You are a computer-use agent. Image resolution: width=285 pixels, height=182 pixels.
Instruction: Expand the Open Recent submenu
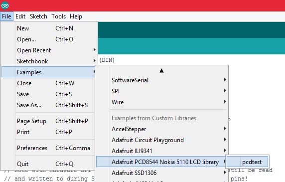tap(48, 50)
